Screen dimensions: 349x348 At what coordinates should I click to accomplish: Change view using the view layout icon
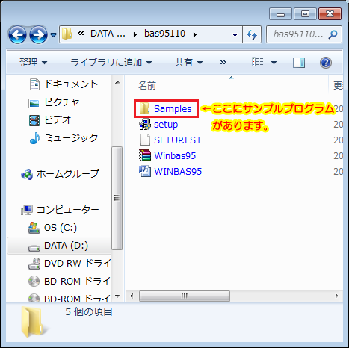point(258,62)
